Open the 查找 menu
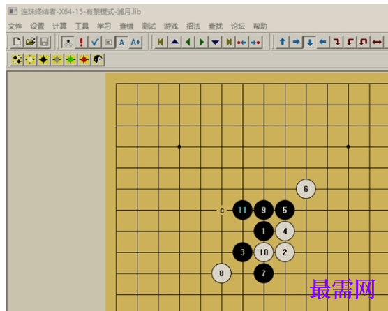388x311 pixels. point(216,26)
